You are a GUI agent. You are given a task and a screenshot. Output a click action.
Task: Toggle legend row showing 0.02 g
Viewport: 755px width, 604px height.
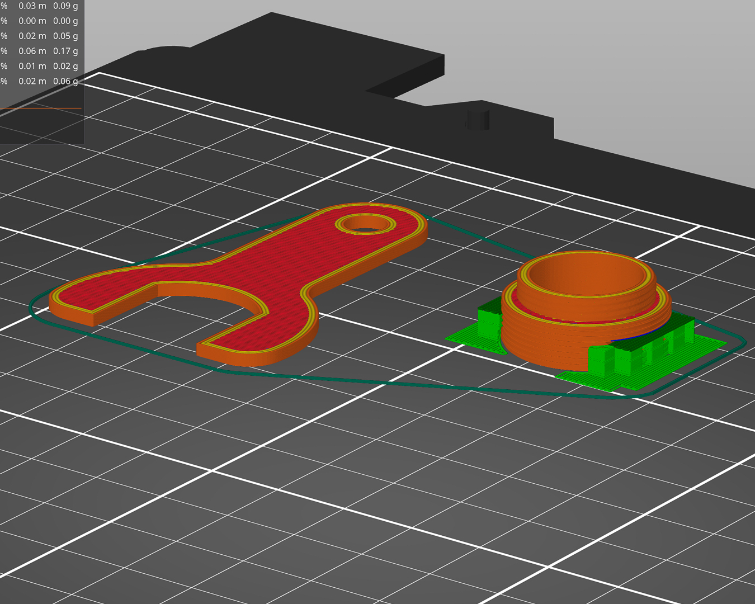(x=41, y=66)
